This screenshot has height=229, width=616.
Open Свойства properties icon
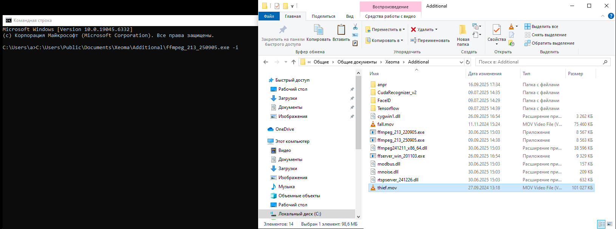(x=497, y=30)
